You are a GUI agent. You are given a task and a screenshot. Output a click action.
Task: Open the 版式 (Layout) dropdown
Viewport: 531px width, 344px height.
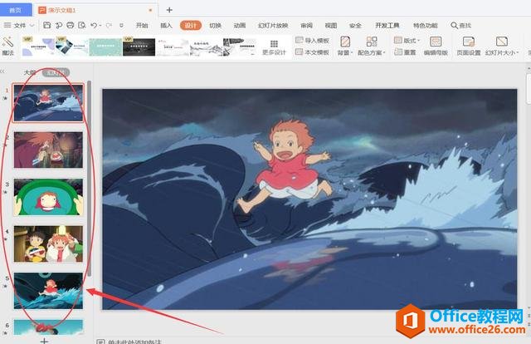[410, 40]
